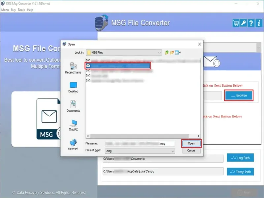
Task: Expand the dropdown behind dialog at top right
Action: click(x=259, y=48)
